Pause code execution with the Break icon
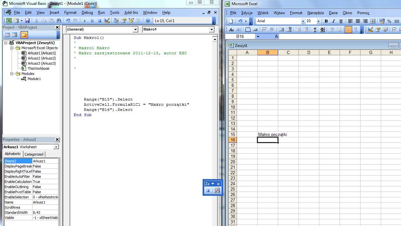 92,21
